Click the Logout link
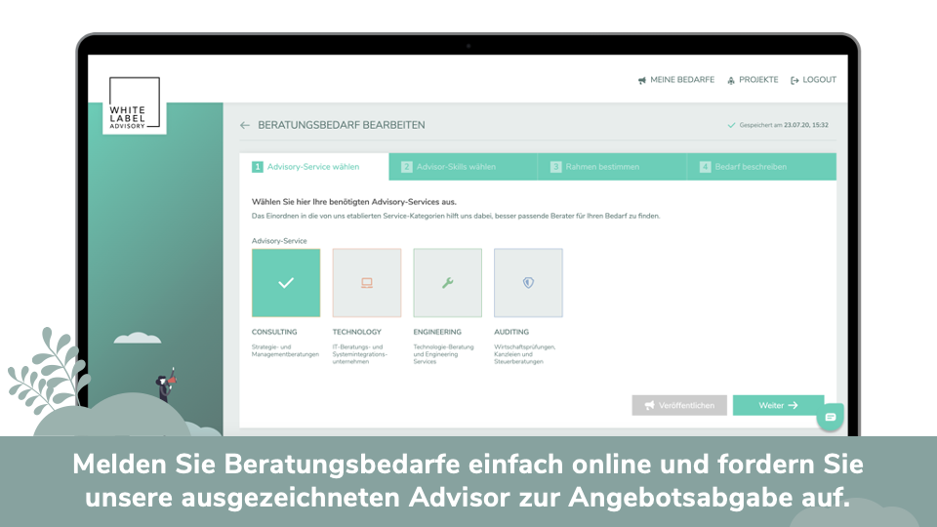This screenshot has width=937, height=527. [819, 80]
